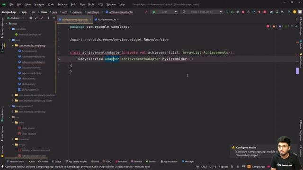Expand com.example.sampleapp (test) package

click(x=13, y=101)
